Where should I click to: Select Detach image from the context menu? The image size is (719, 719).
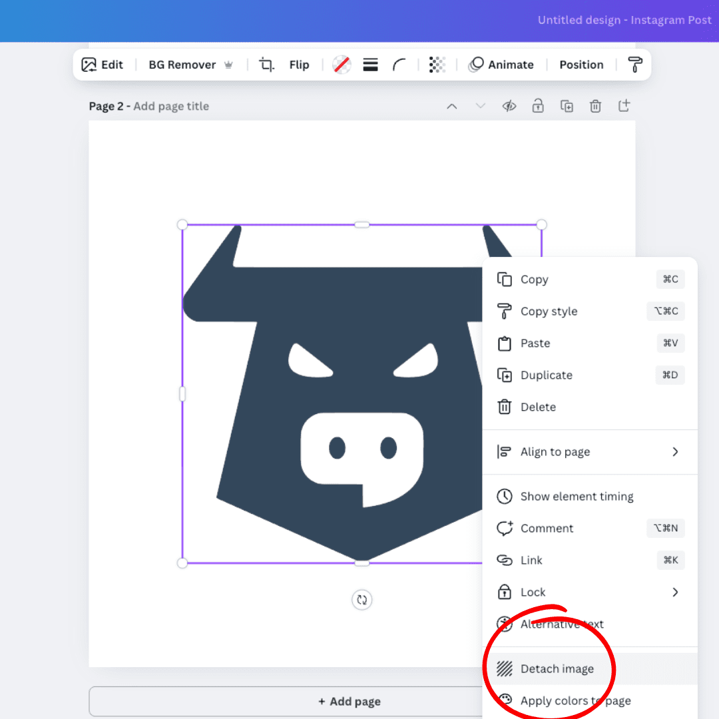(x=557, y=669)
